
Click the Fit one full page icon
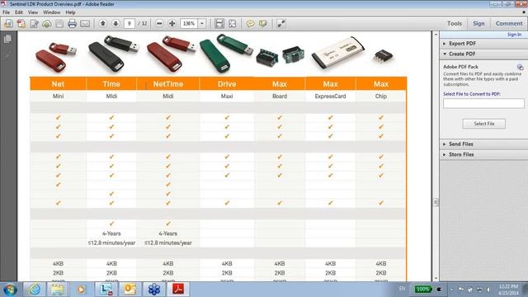(x=233, y=24)
